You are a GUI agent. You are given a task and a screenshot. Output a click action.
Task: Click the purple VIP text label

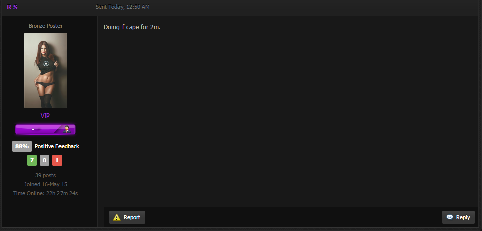click(45, 116)
